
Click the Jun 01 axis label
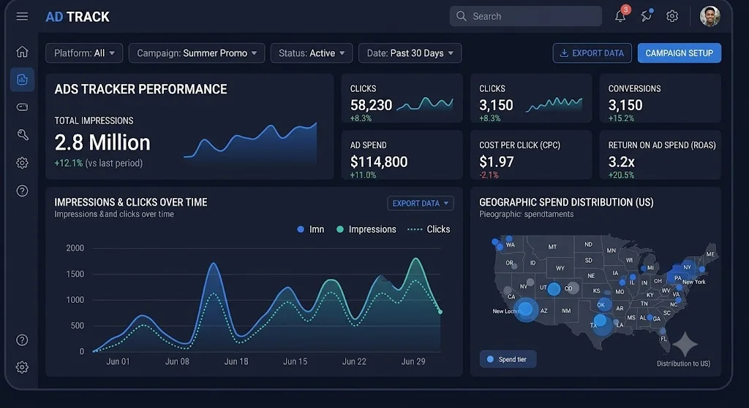(118, 361)
